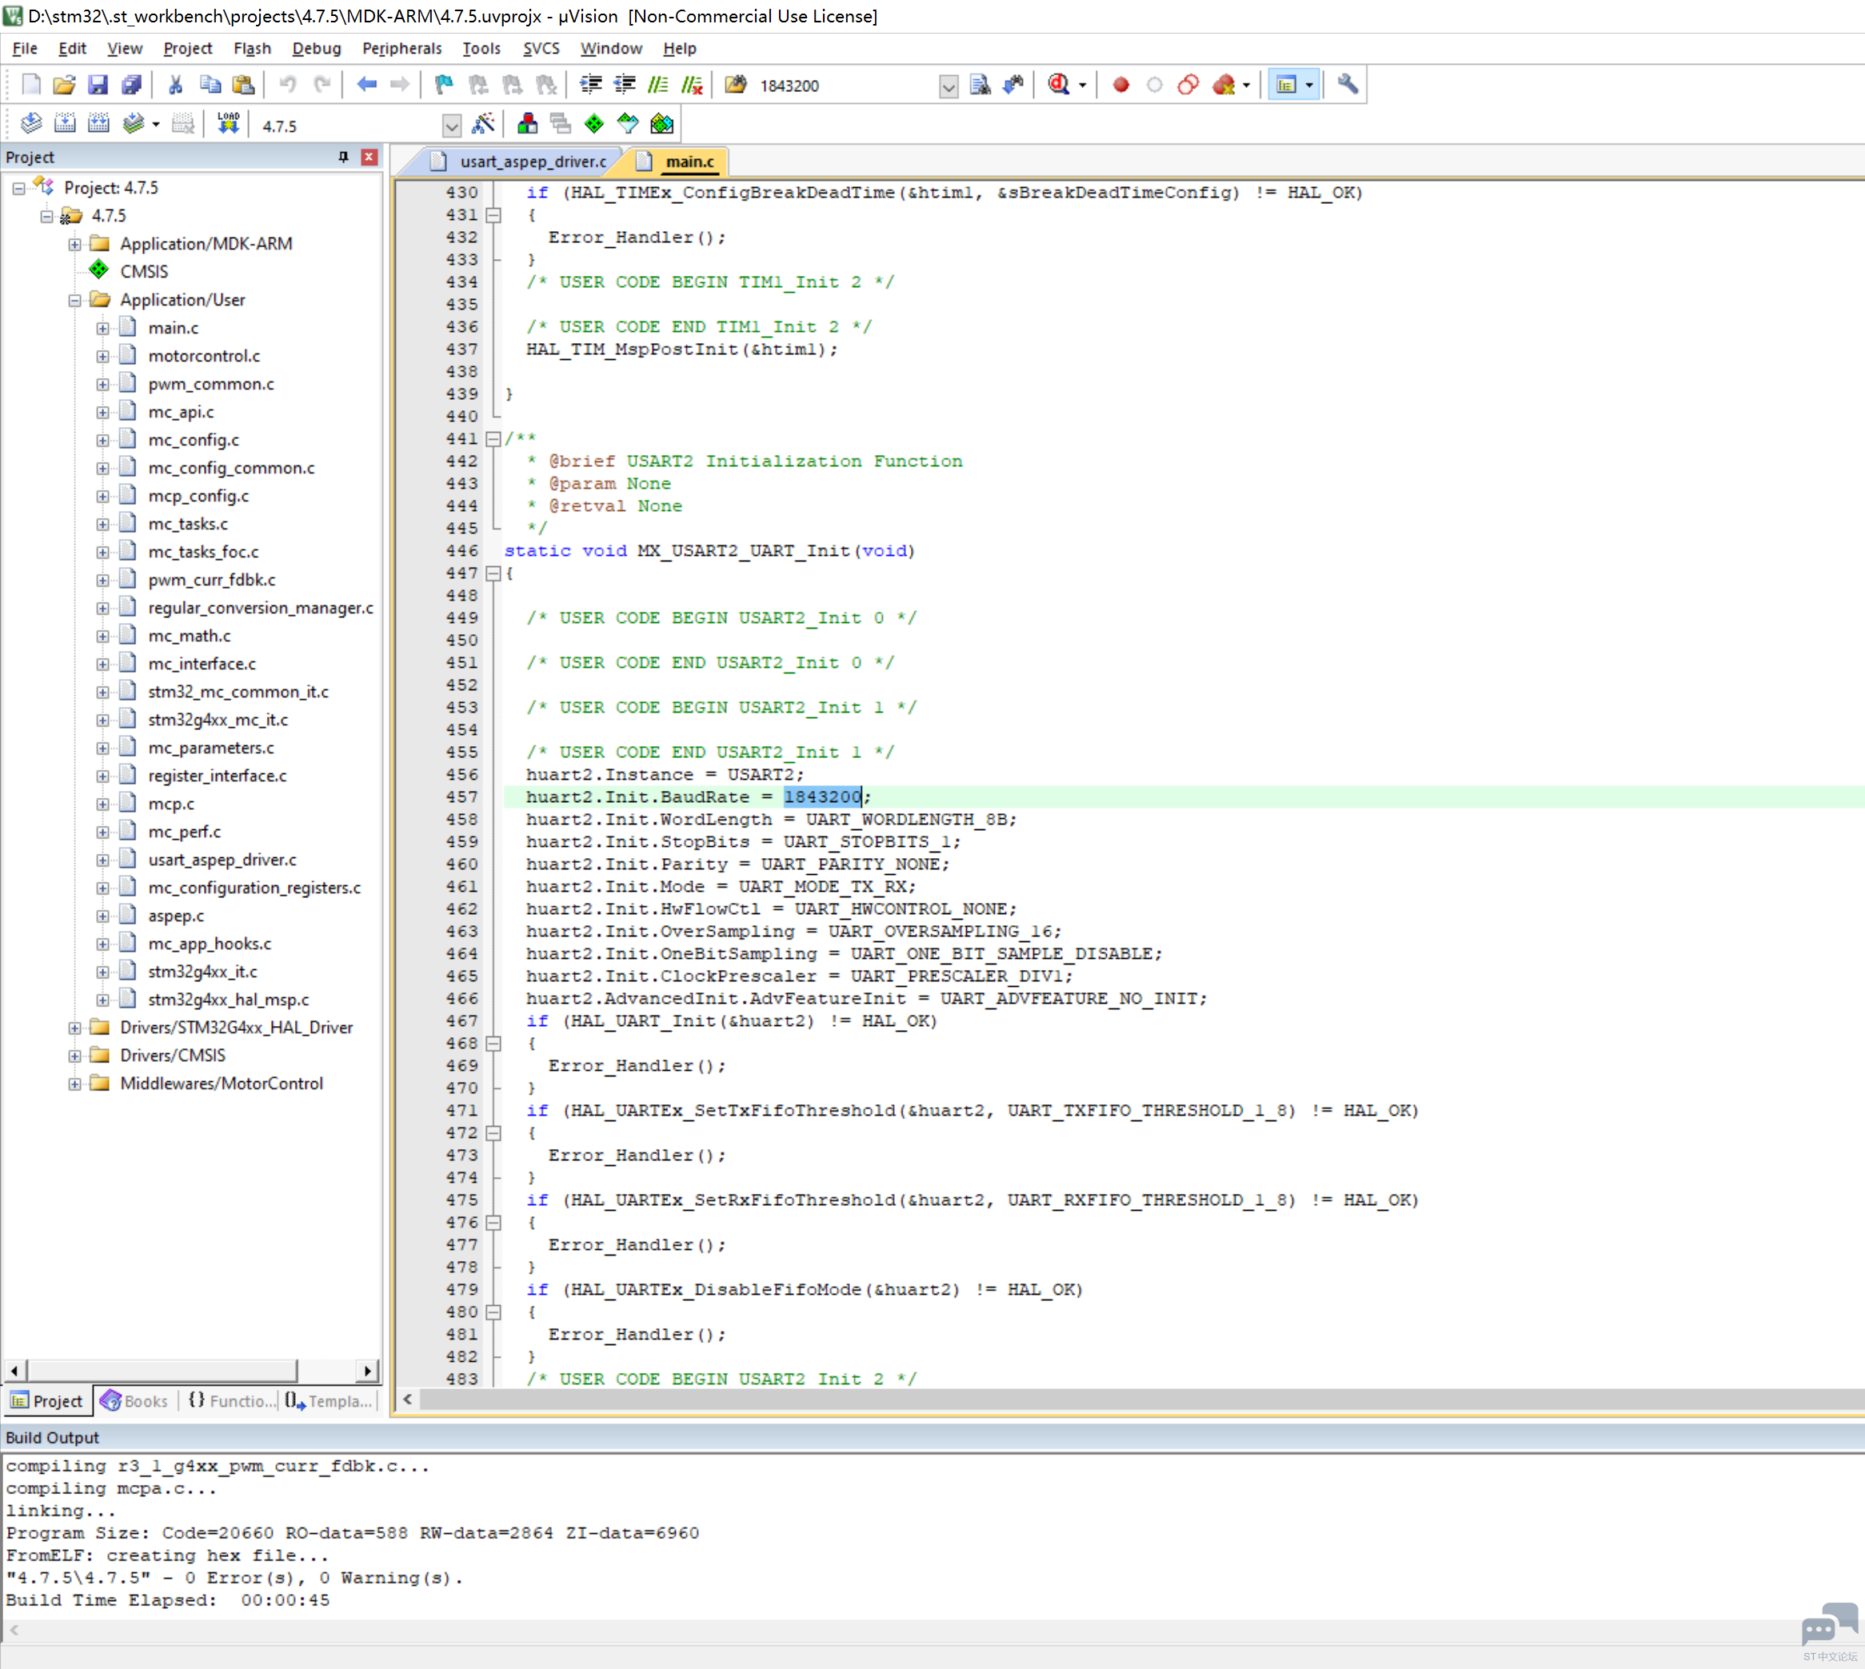Rebuild all target files icon
Viewport: 1865px width, 1669px height.
pos(98,124)
